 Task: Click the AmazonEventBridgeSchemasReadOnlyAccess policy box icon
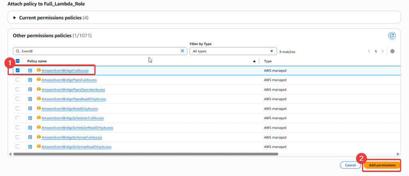point(39,147)
